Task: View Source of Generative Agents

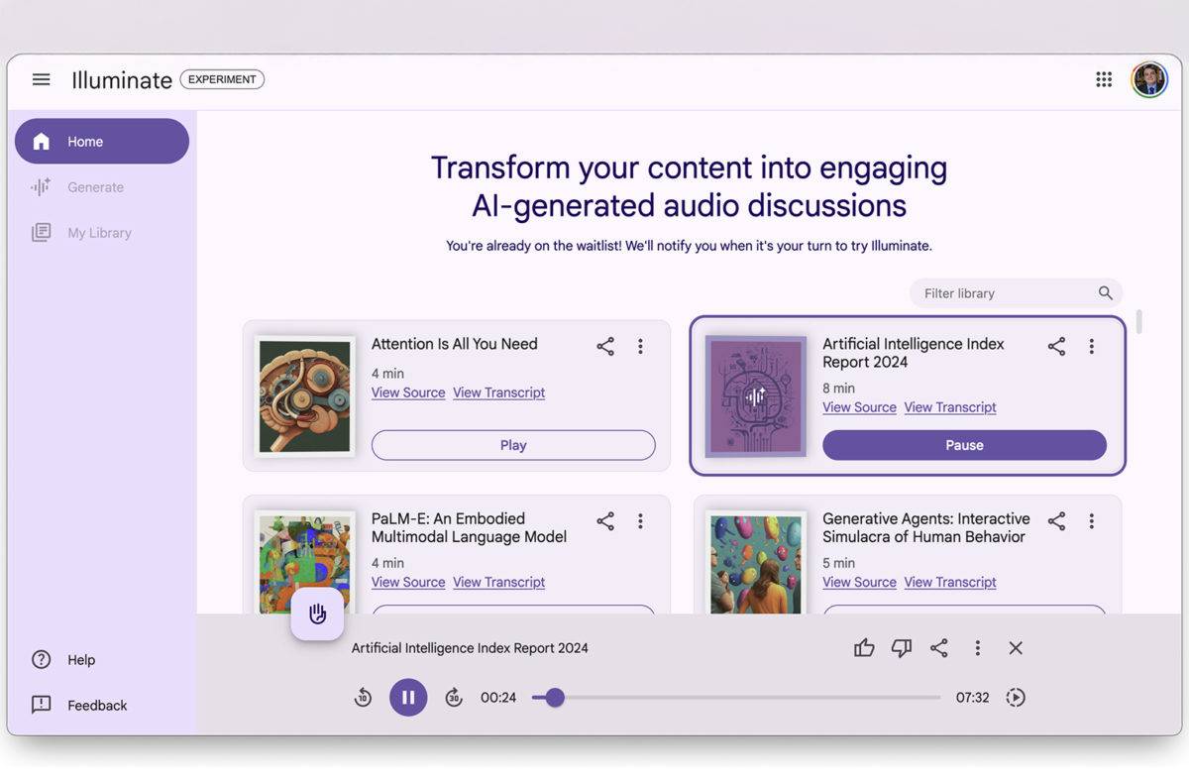Action: pyautogui.click(x=859, y=582)
